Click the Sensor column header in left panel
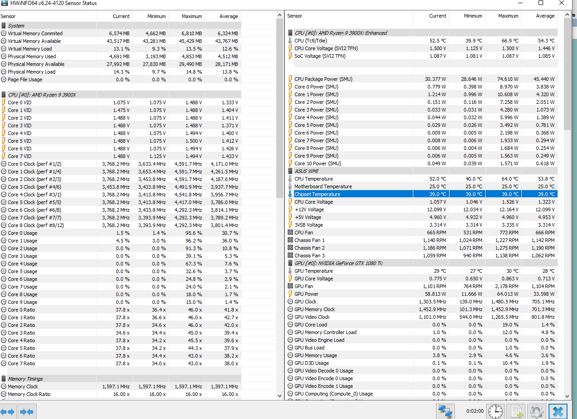The height and width of the screenshot is (419, 577). [x=48, y=16]
